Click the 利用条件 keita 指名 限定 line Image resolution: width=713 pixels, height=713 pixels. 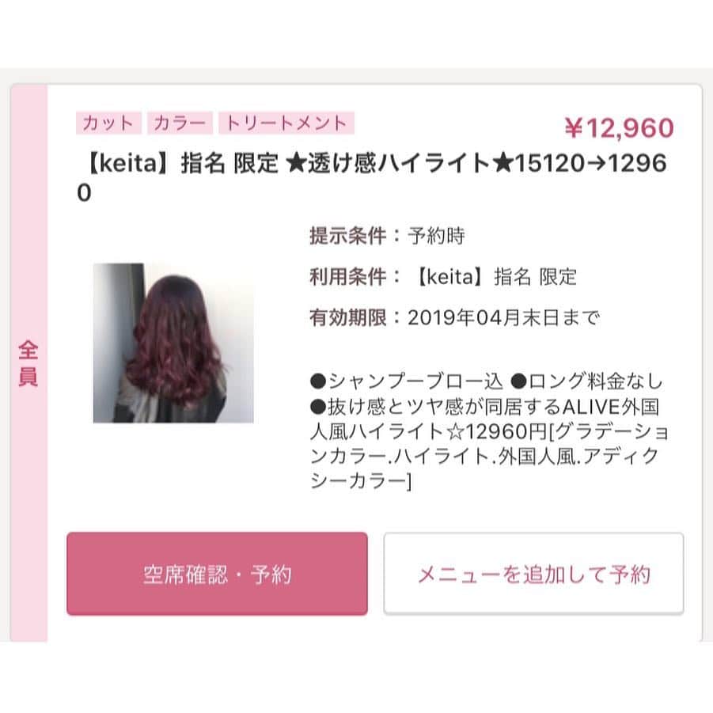click(443, 276)
